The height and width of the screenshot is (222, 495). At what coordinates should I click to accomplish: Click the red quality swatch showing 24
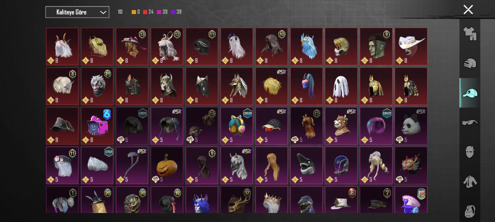tap(145, 12)
